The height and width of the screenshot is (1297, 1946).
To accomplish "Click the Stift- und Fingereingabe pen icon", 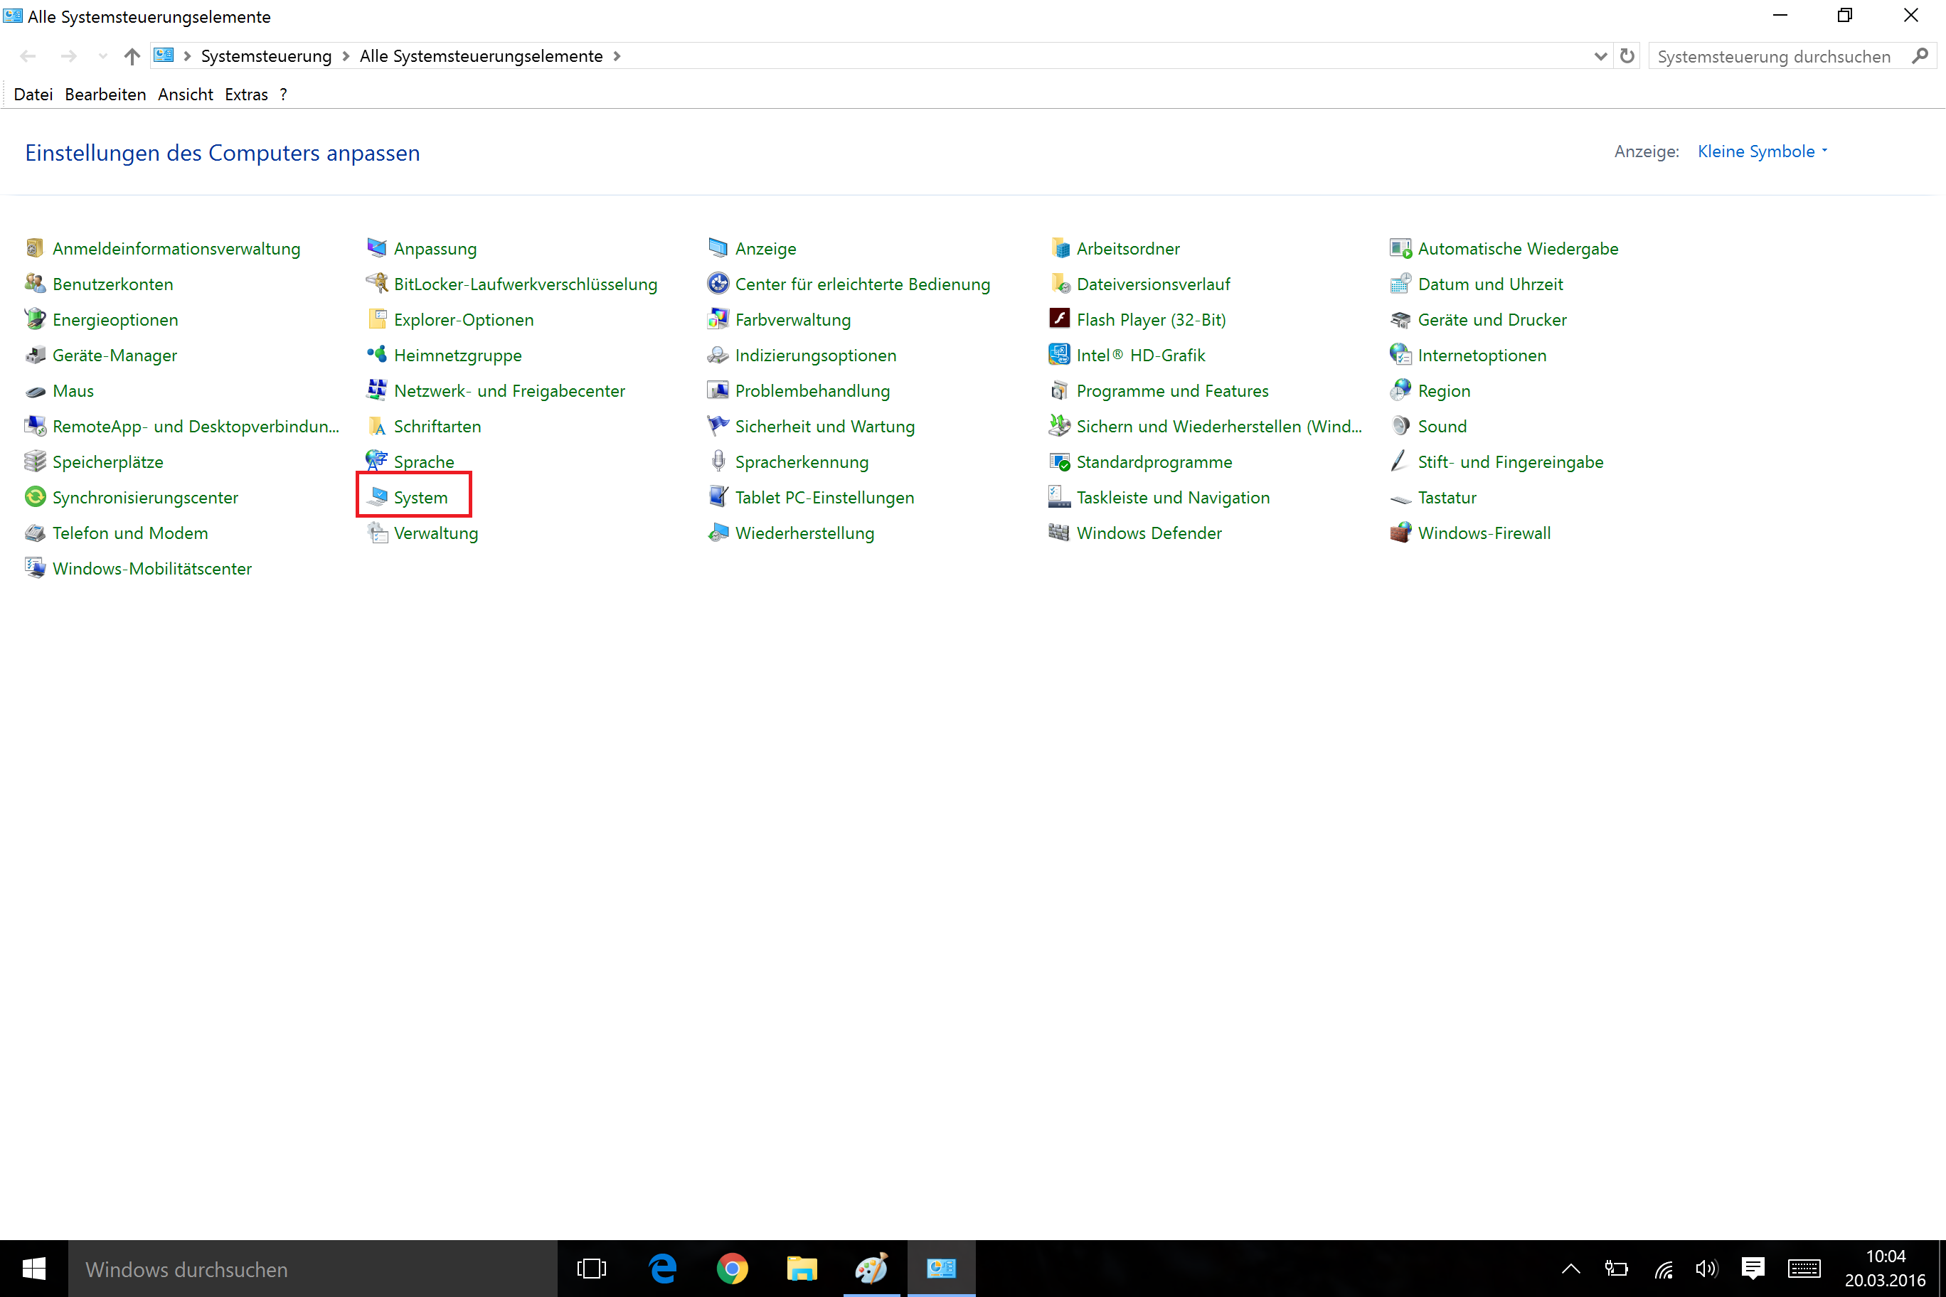I will pos(1400,461).
